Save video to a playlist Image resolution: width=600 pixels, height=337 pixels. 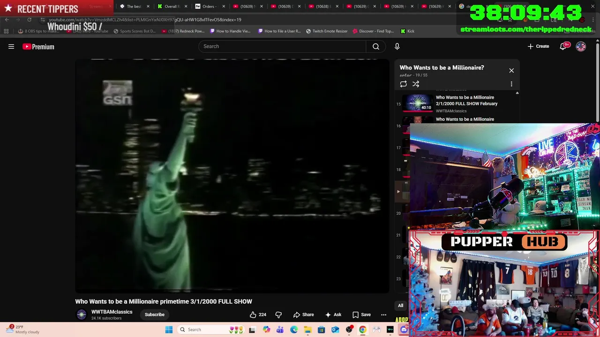pos(361,315)
